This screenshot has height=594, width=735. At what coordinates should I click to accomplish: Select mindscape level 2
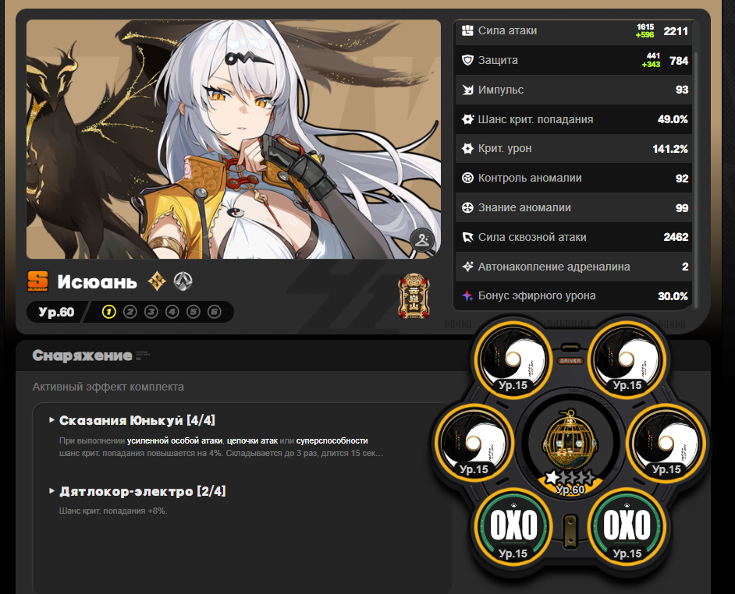[x=130, y=312]
